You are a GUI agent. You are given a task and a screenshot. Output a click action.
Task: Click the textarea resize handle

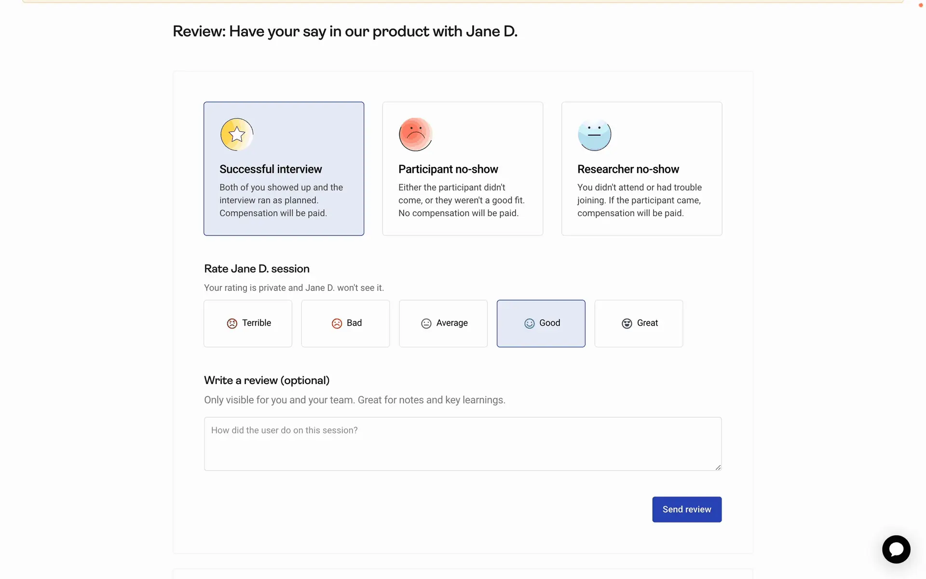[x=718, y=467]
